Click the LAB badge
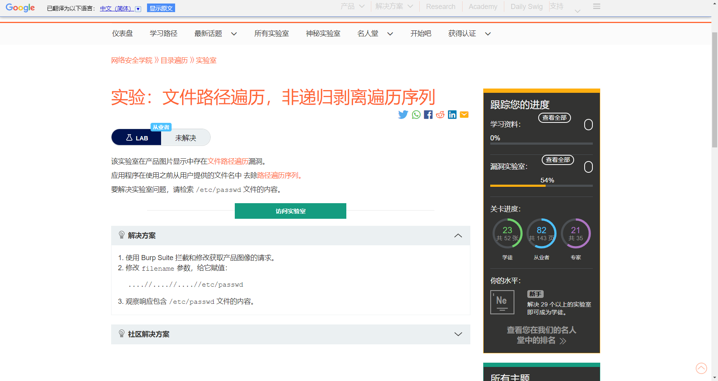This screenshot has width=718, height=381. (x=137, y=138)
